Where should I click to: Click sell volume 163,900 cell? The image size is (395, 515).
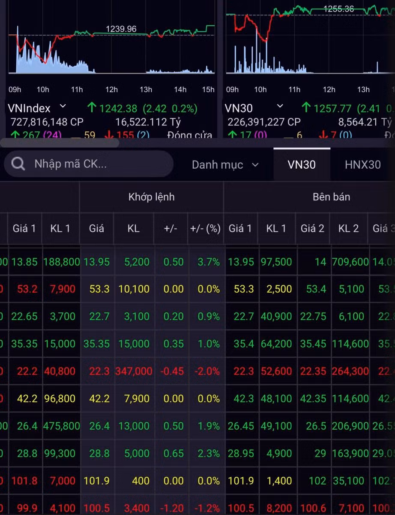[350, 454]
